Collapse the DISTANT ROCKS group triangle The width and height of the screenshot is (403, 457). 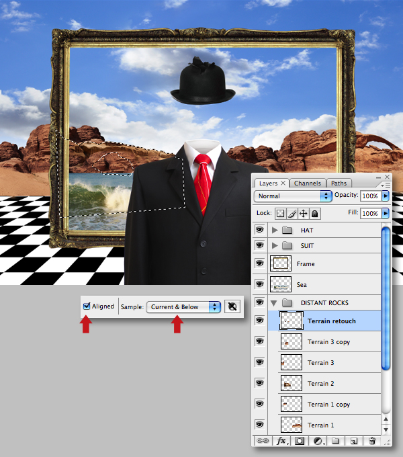(x=274, y=303)
